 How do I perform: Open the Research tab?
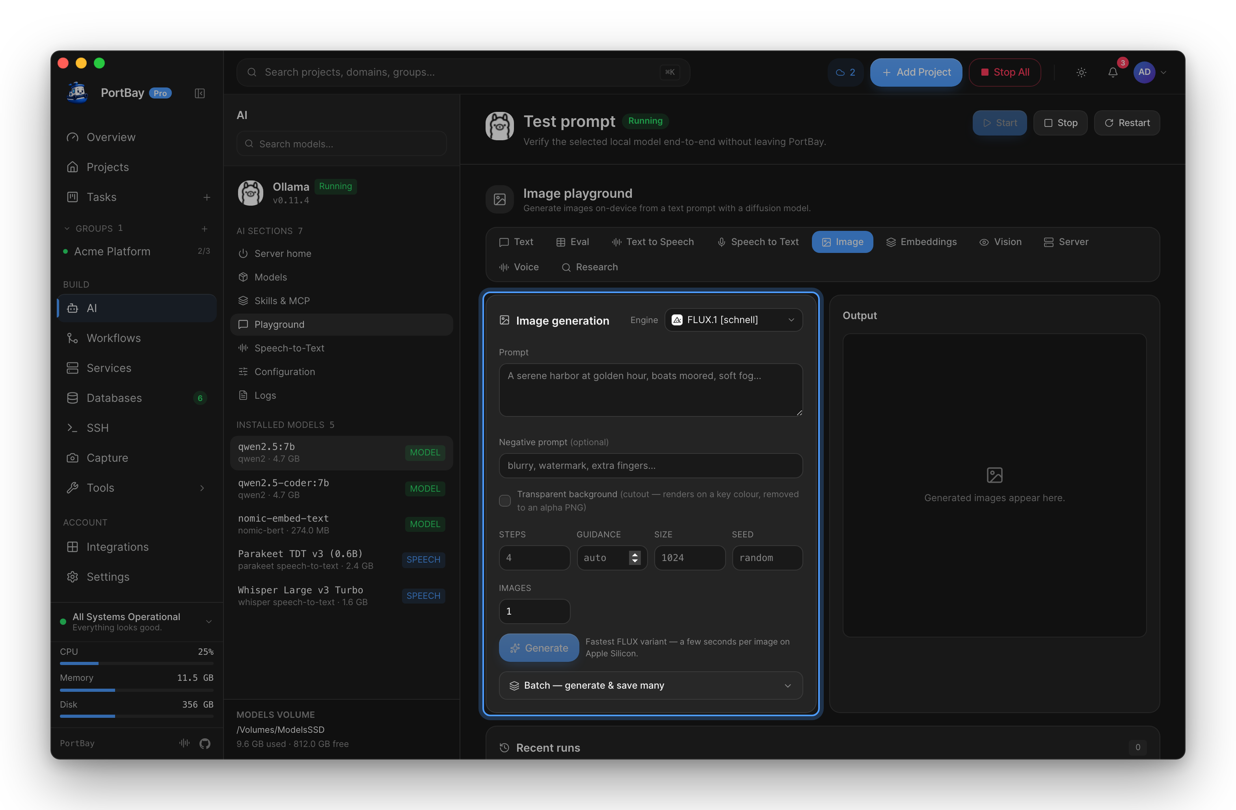pos(590,267)
